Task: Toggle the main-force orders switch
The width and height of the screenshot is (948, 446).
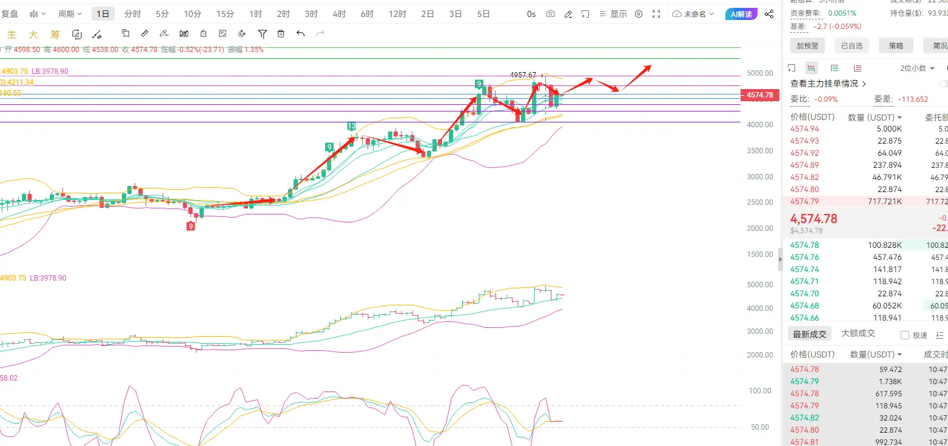Action: pyautogui.click(x=943, y=84)
